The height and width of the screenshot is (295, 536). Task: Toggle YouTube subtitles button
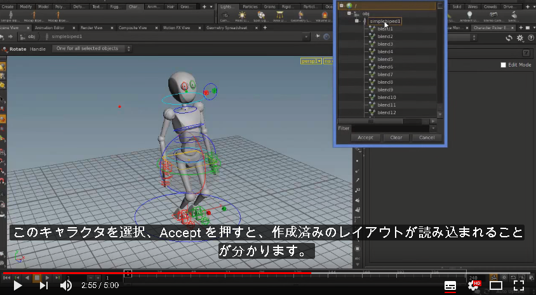(x=450, y=285)
